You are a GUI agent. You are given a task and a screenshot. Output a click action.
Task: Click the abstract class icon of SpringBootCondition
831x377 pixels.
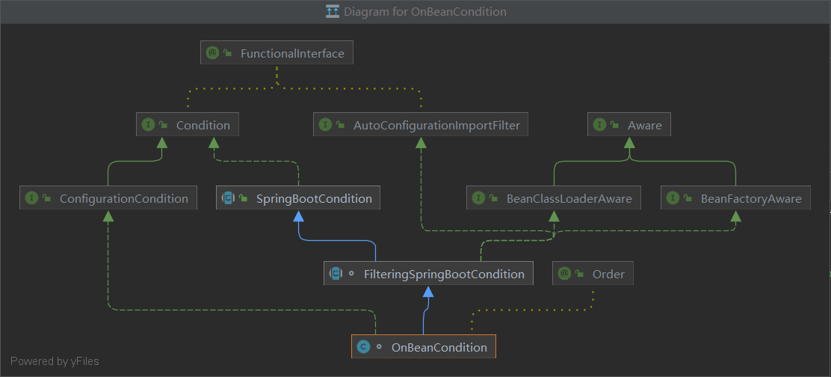(229, 198)
